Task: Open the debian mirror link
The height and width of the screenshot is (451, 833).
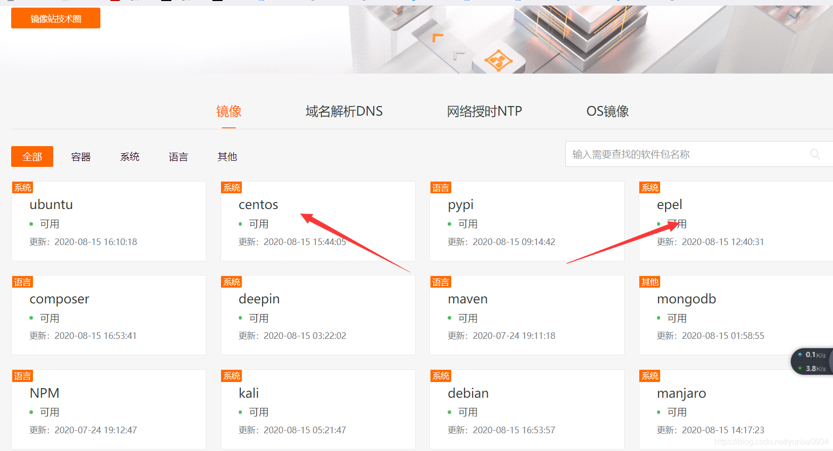Action: coord(468,393)
